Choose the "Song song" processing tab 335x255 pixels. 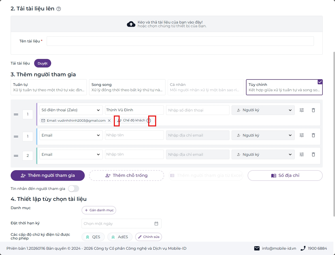pyautogui.click(x=127, y=87)
